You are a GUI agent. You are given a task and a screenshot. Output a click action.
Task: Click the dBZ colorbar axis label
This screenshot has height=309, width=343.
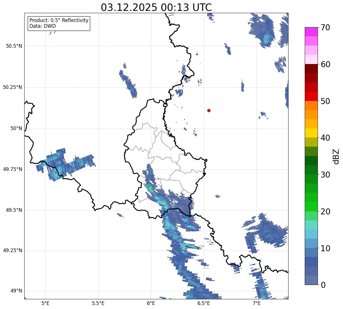[336, 156]
